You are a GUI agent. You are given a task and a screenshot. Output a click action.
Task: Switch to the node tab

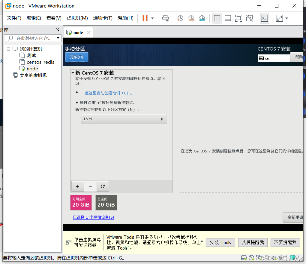[77, 32]
